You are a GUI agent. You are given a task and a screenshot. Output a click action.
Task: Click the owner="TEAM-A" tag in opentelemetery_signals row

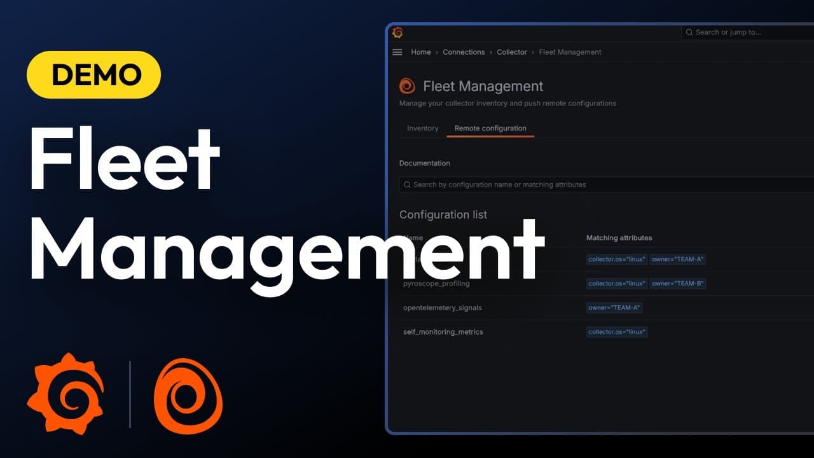click(x=614, y=308)
